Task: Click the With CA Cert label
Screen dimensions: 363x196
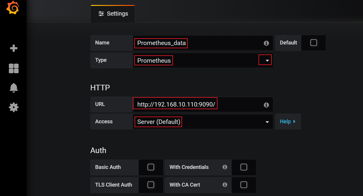Action: (x=185, y=185)
